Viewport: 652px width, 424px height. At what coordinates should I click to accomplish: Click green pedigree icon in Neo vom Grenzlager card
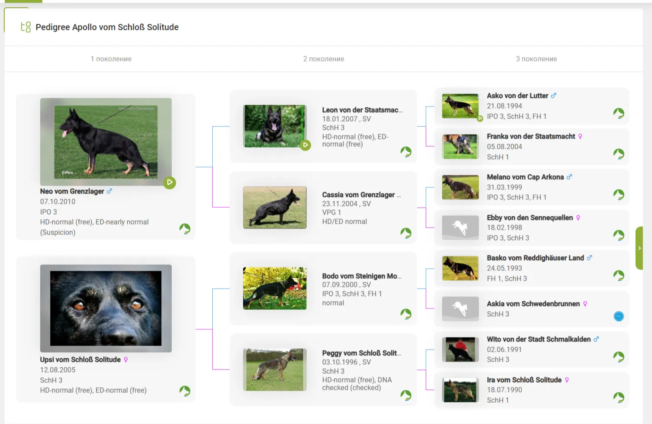point(185,229)
